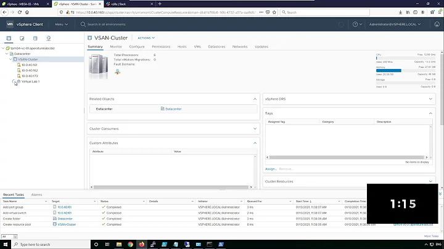Open page actions three-dot menu in address bar
The image size is (444, 249).
[261, 12]
